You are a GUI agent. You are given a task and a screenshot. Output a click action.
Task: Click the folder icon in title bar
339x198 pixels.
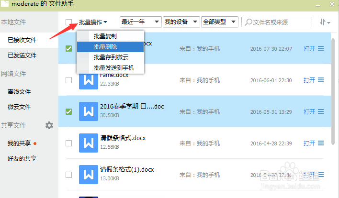4,3
